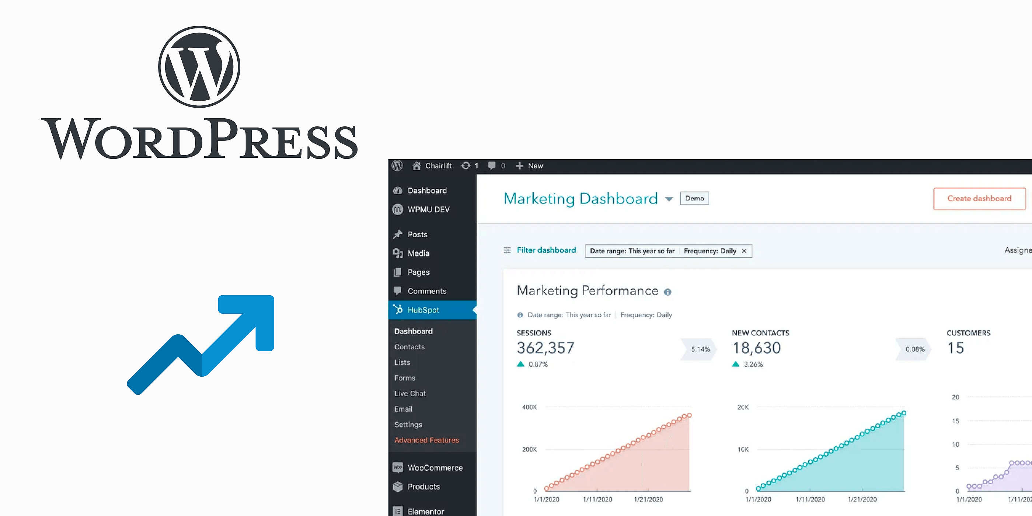Click the customers count 15
1032x516 pixels.
[x=955, y=348]
